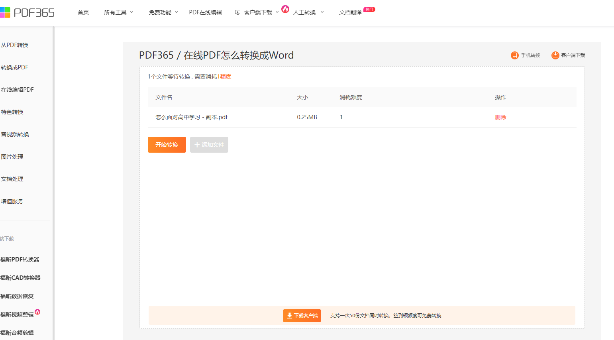Click the quota value 1 in the file row
The image size is (614, 340).
click(341, 117)
